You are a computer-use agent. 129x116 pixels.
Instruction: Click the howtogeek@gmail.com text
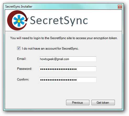(x=55, y=59)
